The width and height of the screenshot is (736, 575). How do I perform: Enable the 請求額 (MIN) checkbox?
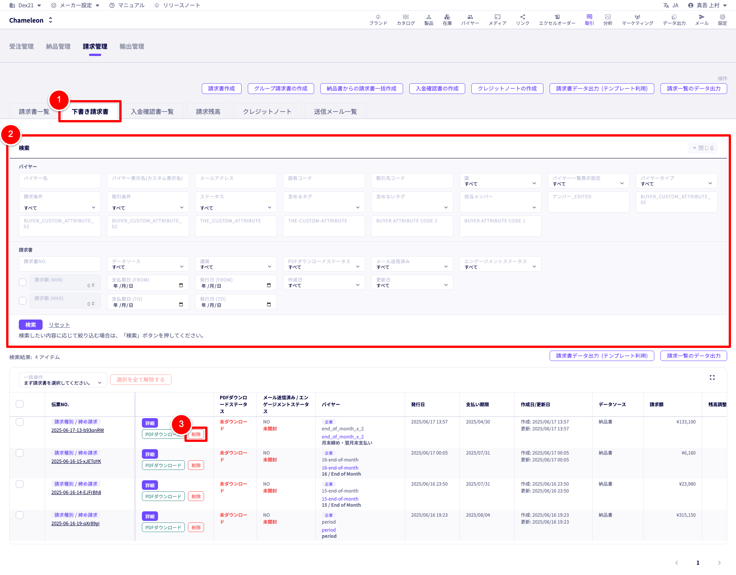(23, 282)
